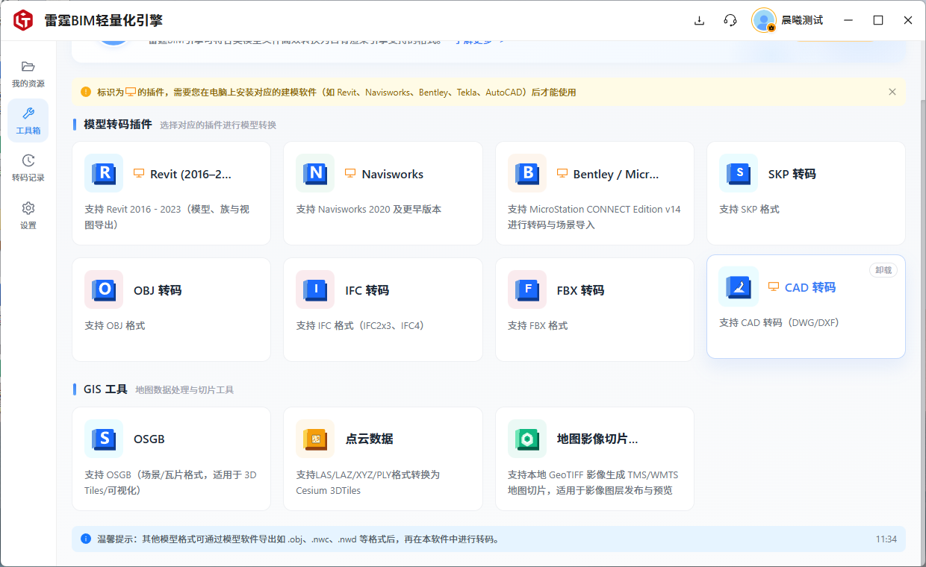926x567 pixels.
Task: Click the FBX 转码 icon
Action: coord(527,289)
